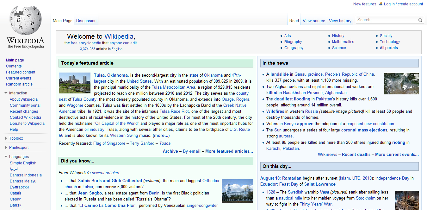Switch to the Main Page tab
This screenshot has width=427, height=210.
[63, 21]
